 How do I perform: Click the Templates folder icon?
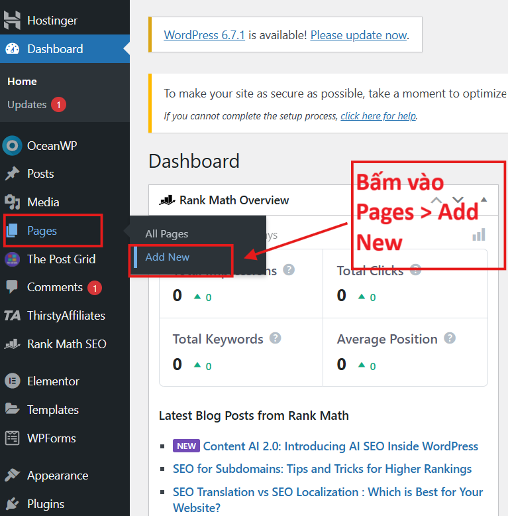[x=12, y=409]
